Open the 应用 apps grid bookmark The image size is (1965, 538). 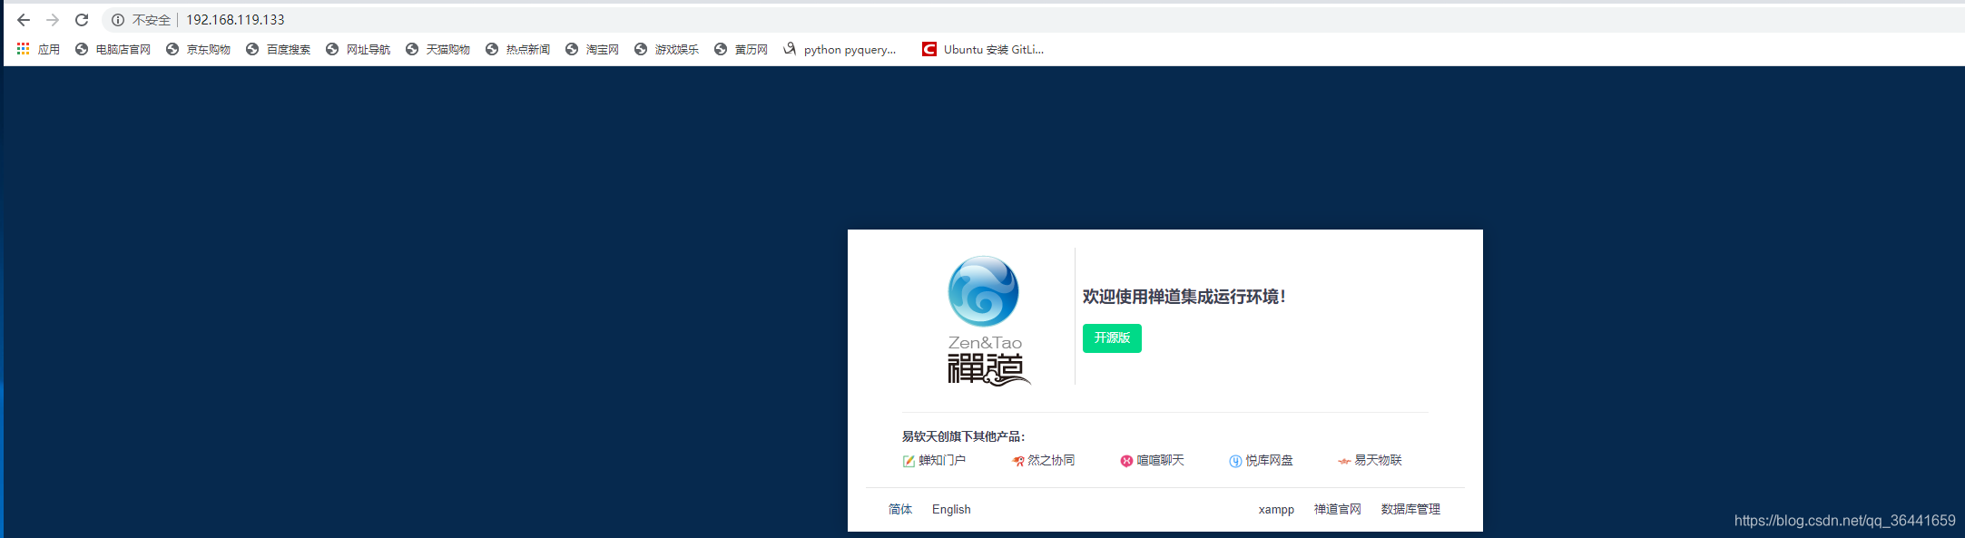tap(38, 49)
